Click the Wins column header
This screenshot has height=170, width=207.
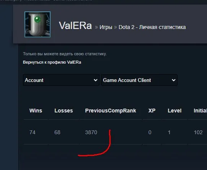point(36,111)
